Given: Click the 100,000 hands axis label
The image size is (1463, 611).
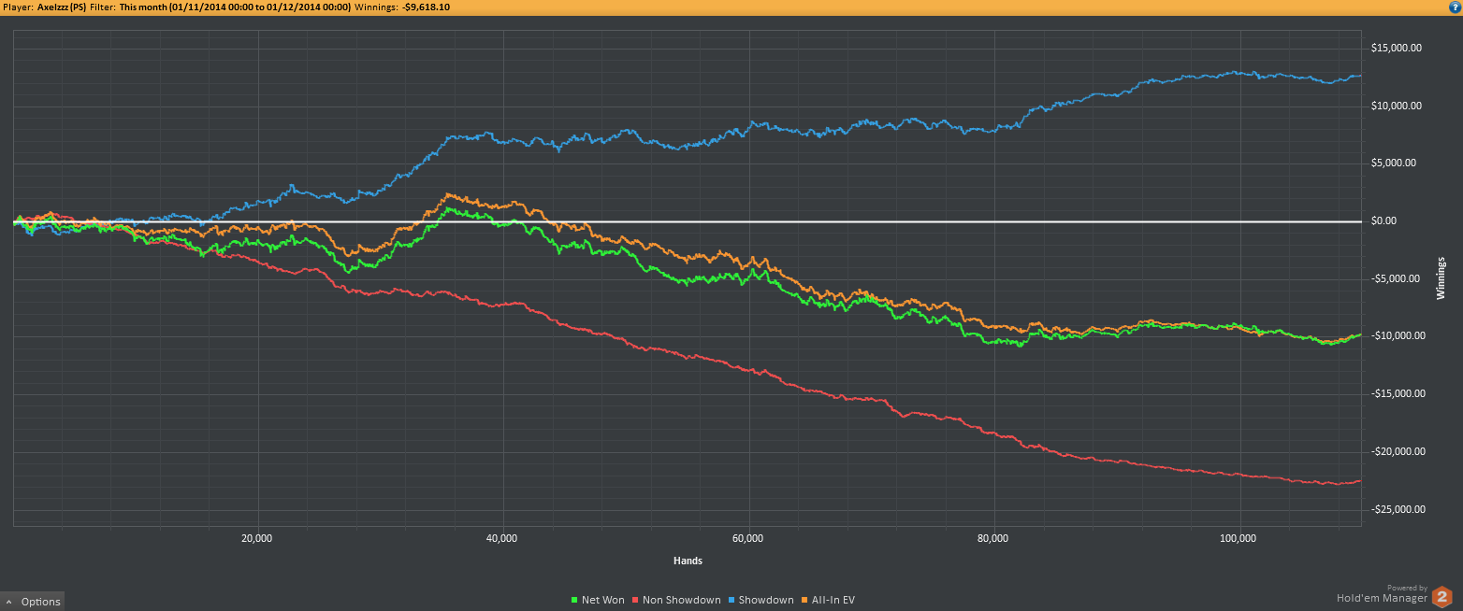Looking at the screenshot, I should coord(1238,539).
